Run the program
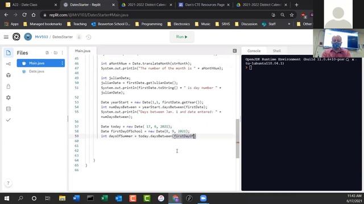The image size is (364, 204). (x=182, y=37)
